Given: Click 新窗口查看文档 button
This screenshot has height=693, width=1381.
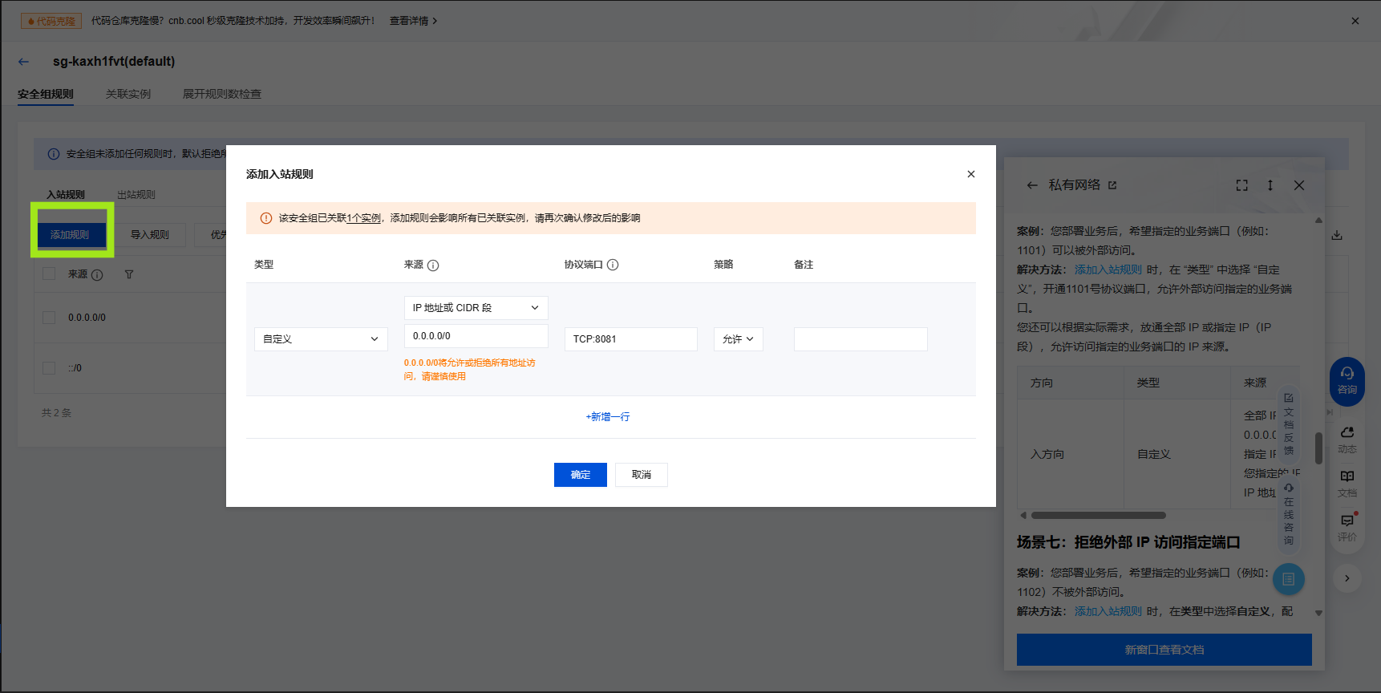Looking at the screenshot, I should pyautogui.click(x=1164, y=650).
